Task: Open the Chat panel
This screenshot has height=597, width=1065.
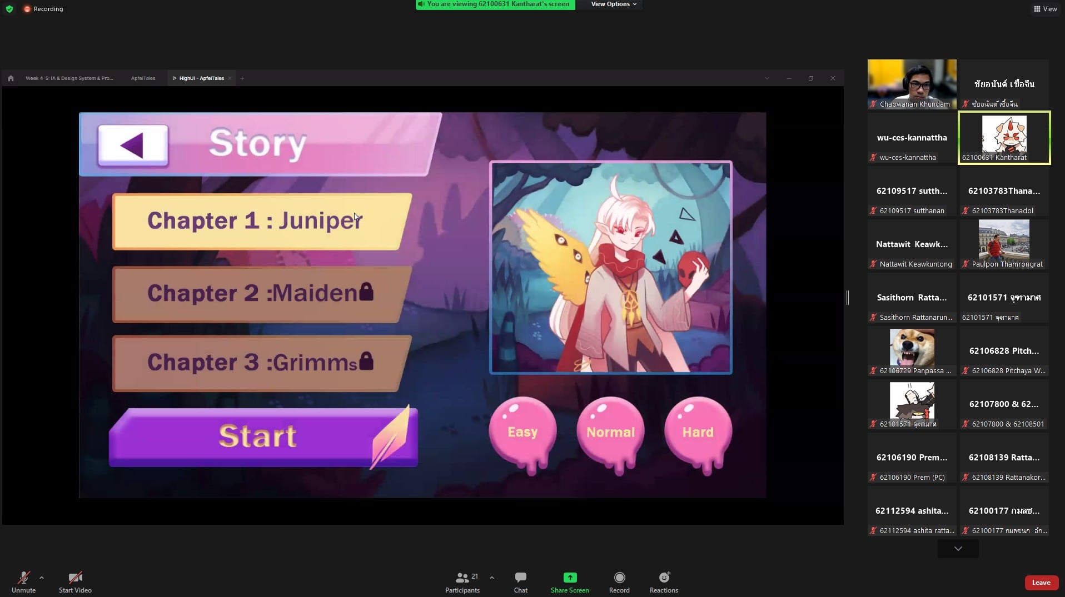Action: pos(520,578)
